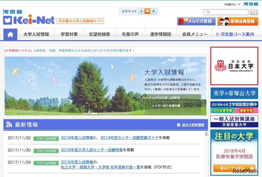Click the RSS feed icon beside 最新情報

9,124
